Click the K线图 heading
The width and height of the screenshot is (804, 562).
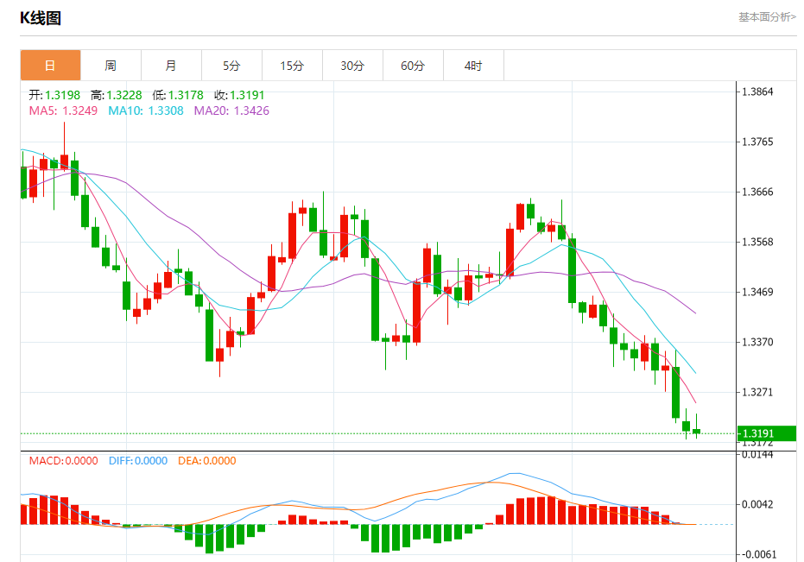pyautogui.click(x=41, y=18)
